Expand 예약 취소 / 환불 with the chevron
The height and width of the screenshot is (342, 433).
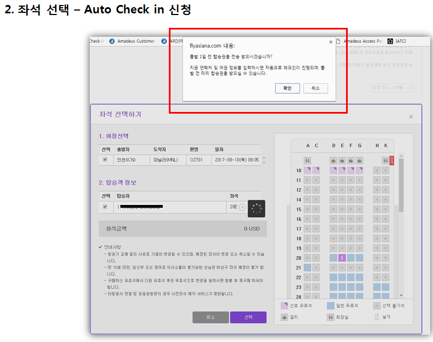(412, 88)
